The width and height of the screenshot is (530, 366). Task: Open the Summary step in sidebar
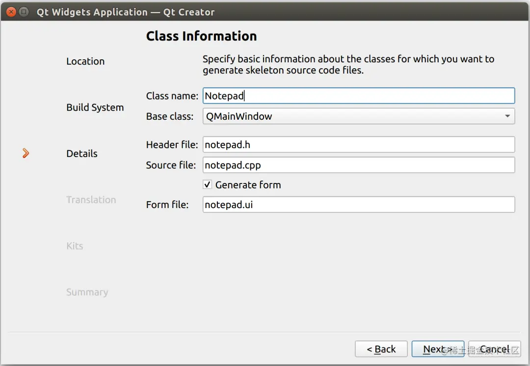(x=87, y=292)
